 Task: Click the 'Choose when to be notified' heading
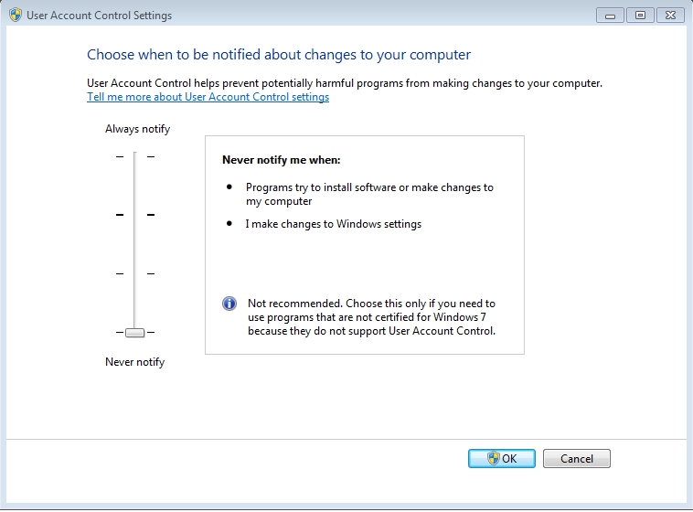pos(279,54)
